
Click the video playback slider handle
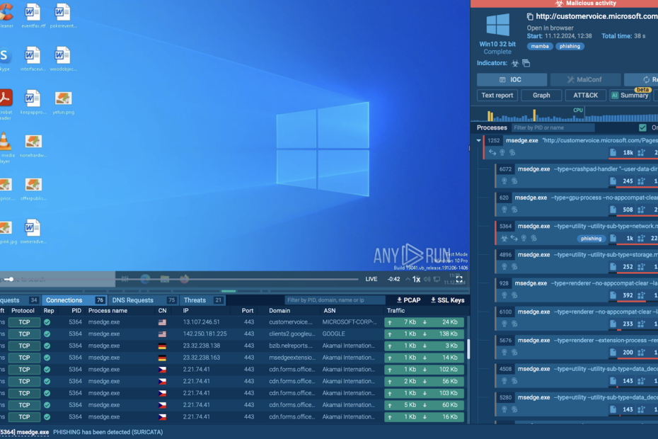point(10,279)
